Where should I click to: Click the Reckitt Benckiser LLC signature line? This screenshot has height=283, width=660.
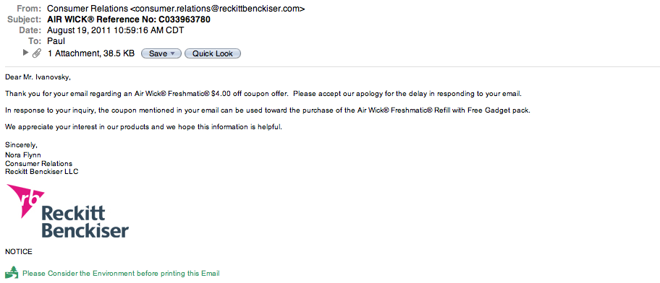(x=42, y=171)
